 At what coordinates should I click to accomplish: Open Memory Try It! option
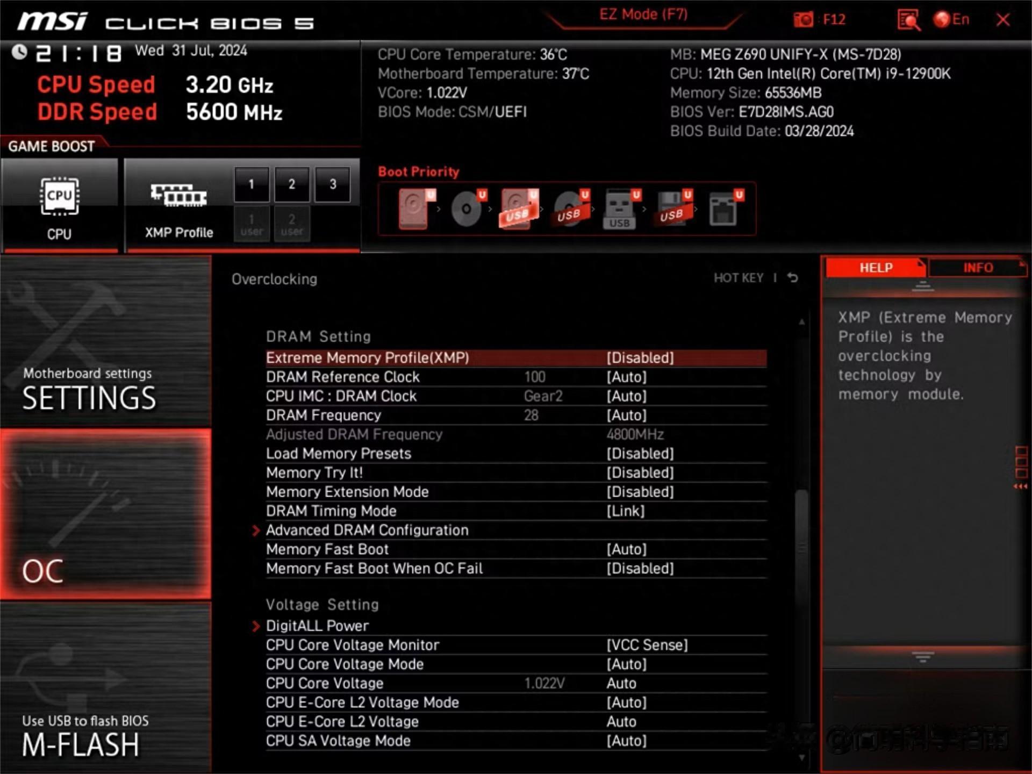pyautogui.click(x=516, y=473)
